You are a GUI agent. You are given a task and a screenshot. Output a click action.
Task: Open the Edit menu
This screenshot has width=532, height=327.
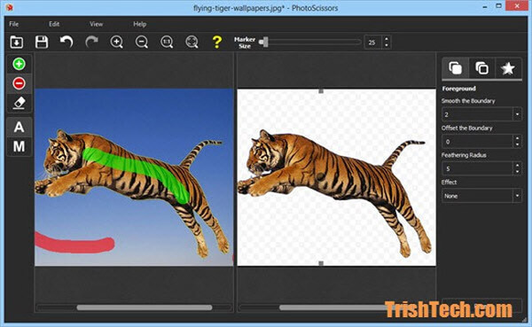[54, 24]
